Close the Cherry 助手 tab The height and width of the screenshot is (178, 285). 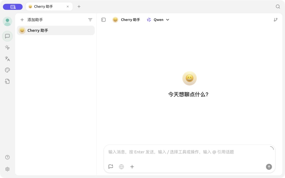pos(68,7)
